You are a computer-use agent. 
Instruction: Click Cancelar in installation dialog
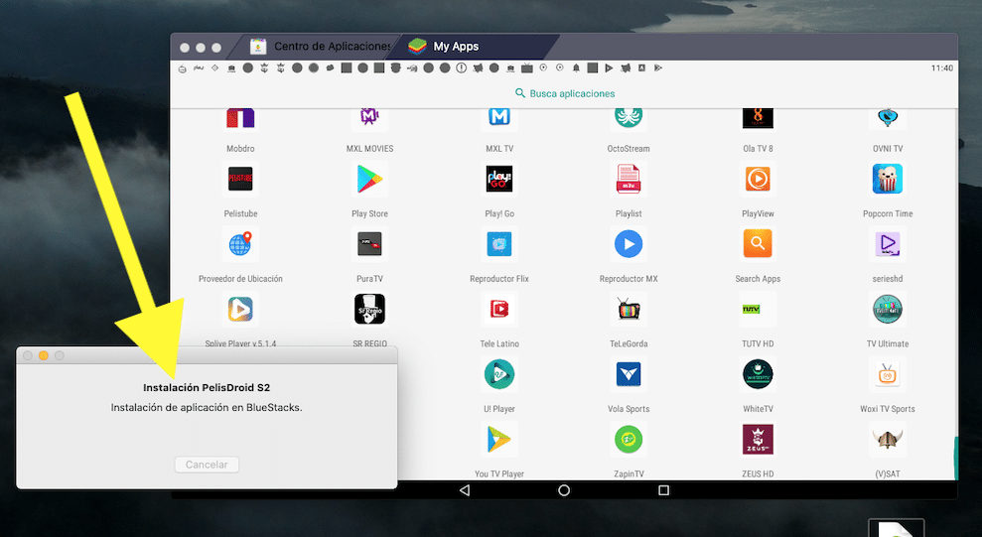click(x=207, y=465)
